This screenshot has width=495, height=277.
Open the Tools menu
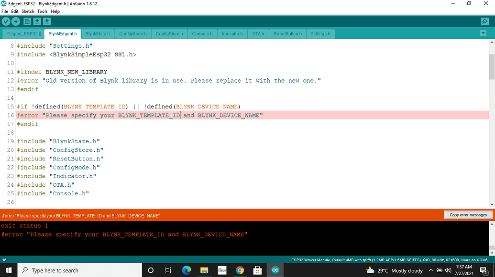43,11
